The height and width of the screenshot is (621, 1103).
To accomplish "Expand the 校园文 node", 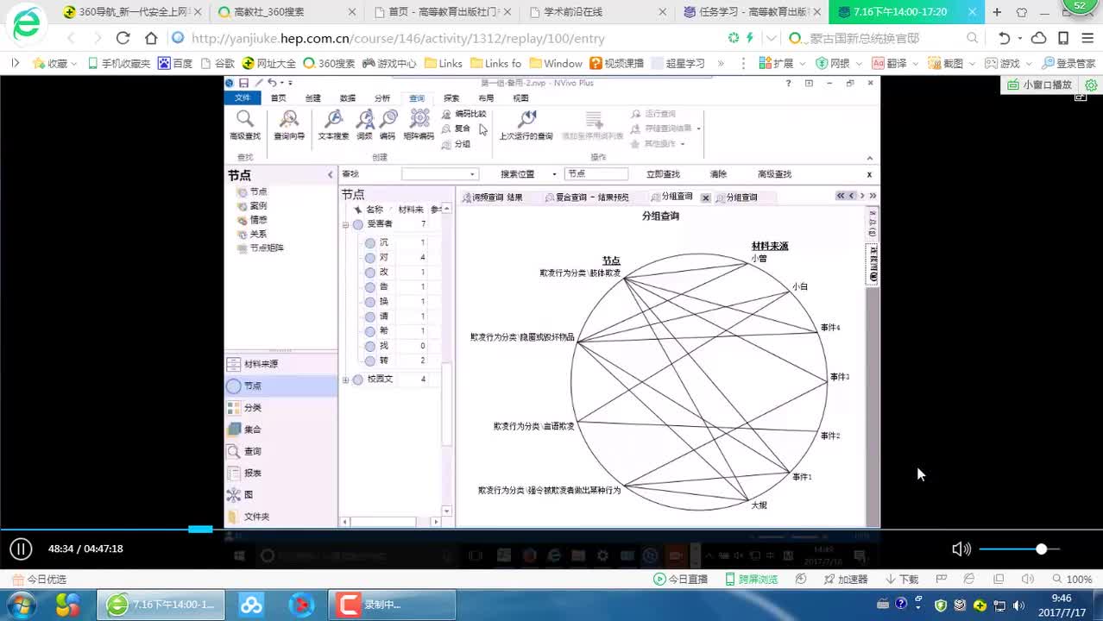I will 345,379.
